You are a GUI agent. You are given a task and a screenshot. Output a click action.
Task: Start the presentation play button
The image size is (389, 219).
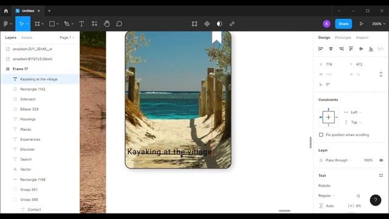click(x=361, y=24)
